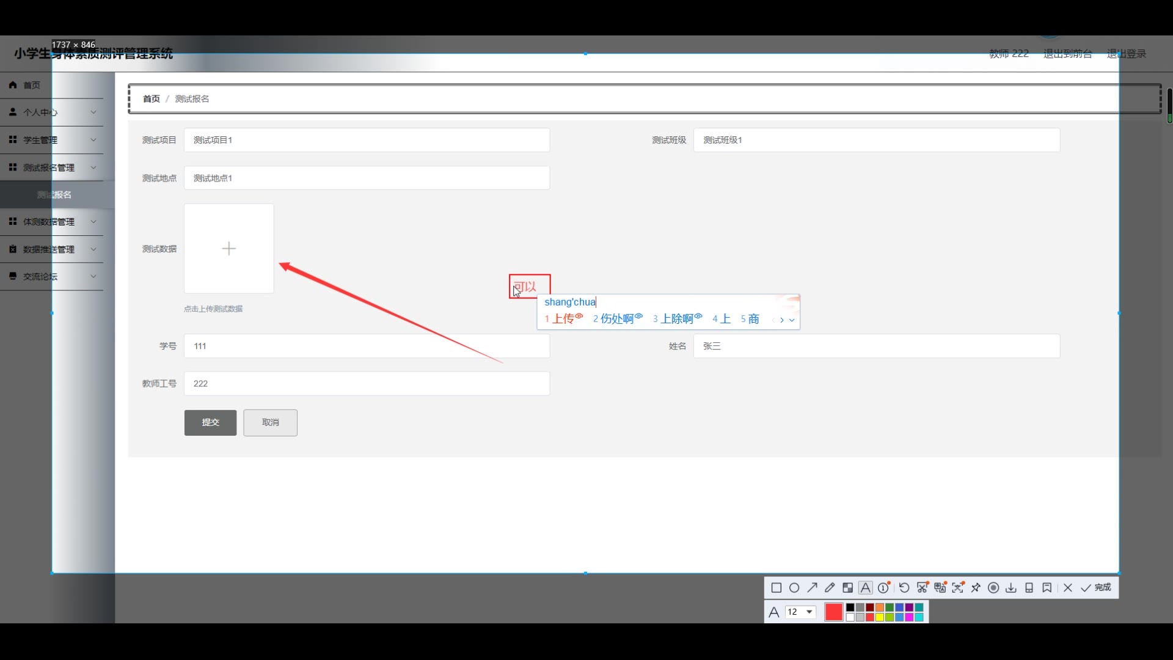Select the pencil freehand tool
The width and height of the screenshot is (1173, 660).
pos(830,588)
